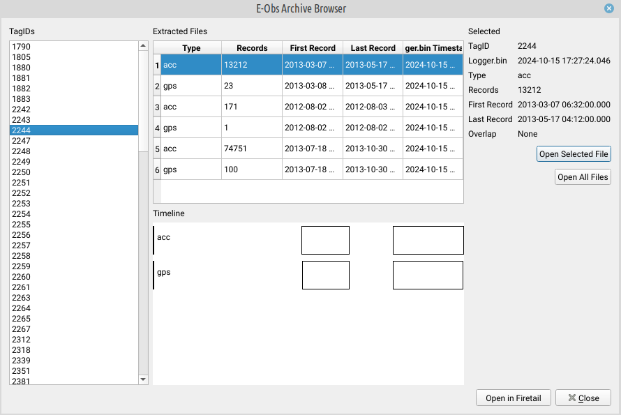The width and height of the screenshot is (621, 415).
Task: Click 2013-03-08 first record cell
Action: [313, 86]
